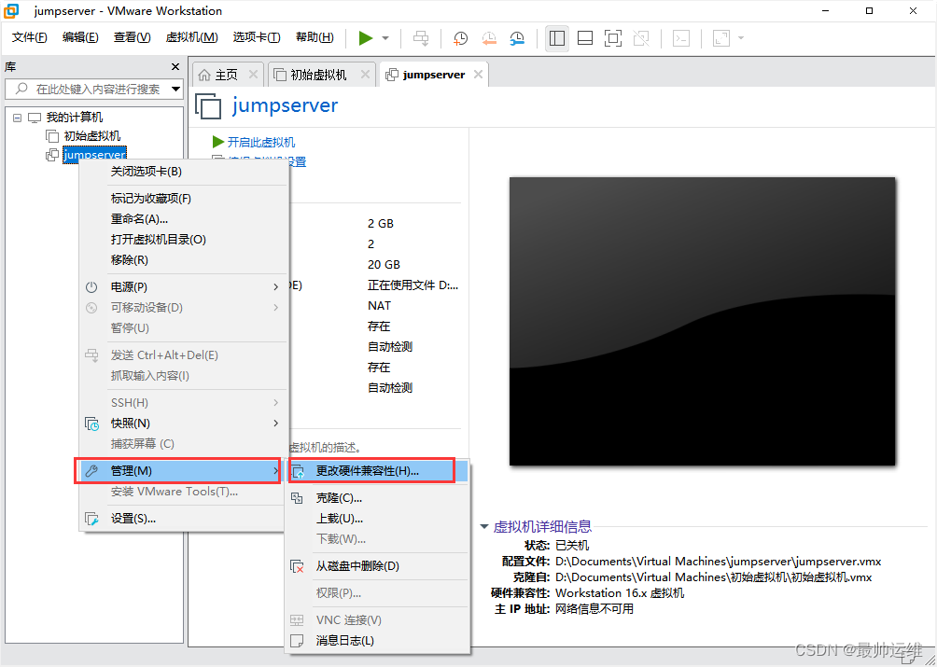Click the power icon beside 电源(P)
Image resolution: width=937 pixels, height=667 pixels.
91,287
